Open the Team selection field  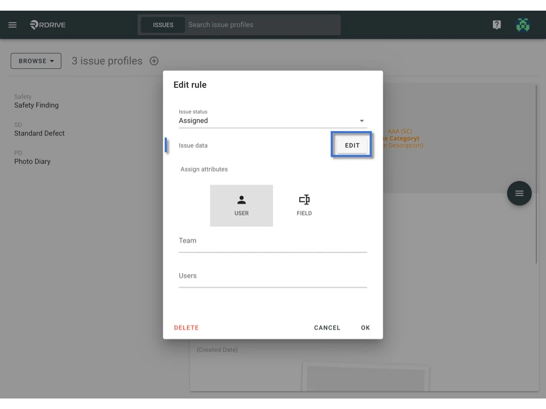(272, 242)
